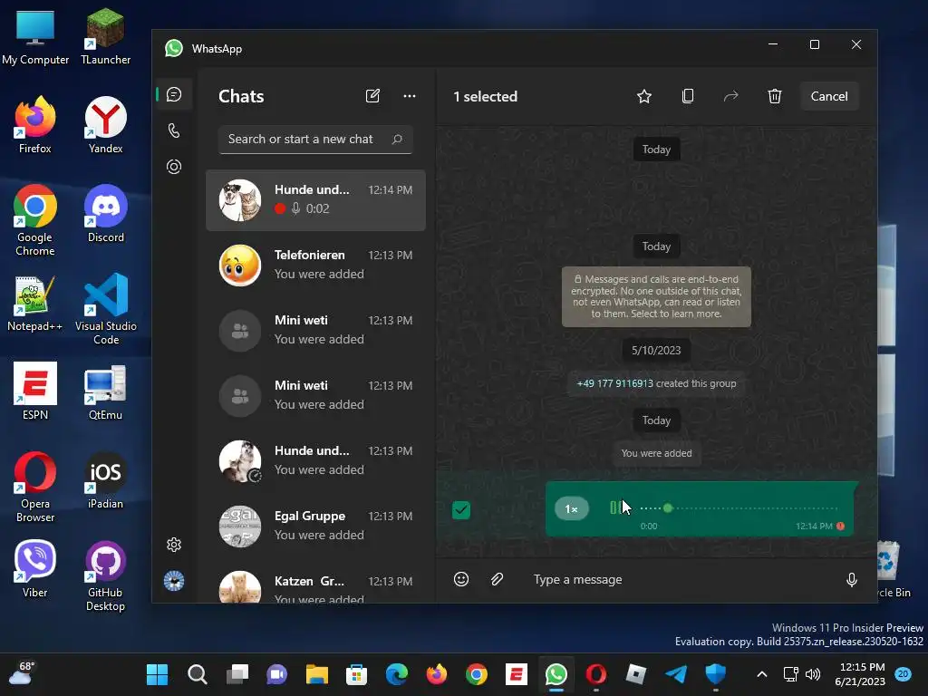Open ESPN desktop shortcut
Image resolution: width=928 pixels, height=696 pixels.
(x=35, y=391)
